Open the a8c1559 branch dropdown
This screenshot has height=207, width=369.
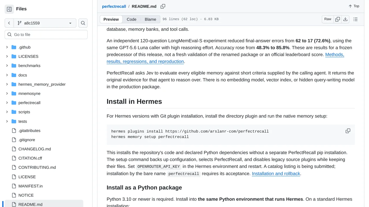(x=45, y=23)
